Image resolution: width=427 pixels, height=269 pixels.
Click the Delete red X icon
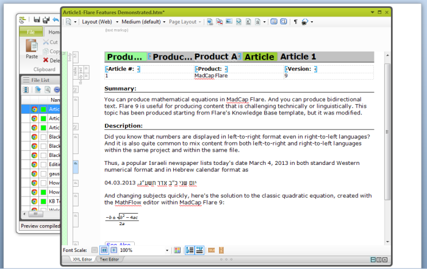(x=46, y=60)
